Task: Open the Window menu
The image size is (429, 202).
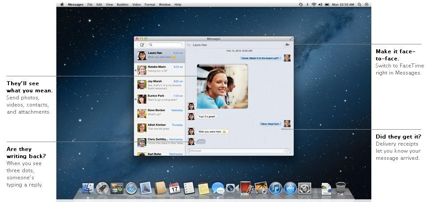Action: pyautogui.click(x=165, y=4)
